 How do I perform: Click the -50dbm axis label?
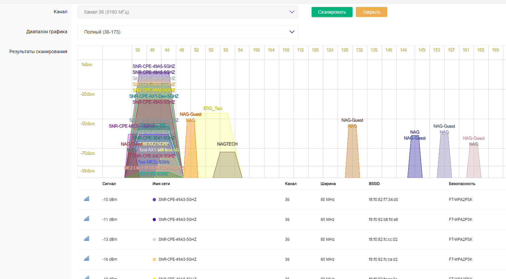coord(88,124)
